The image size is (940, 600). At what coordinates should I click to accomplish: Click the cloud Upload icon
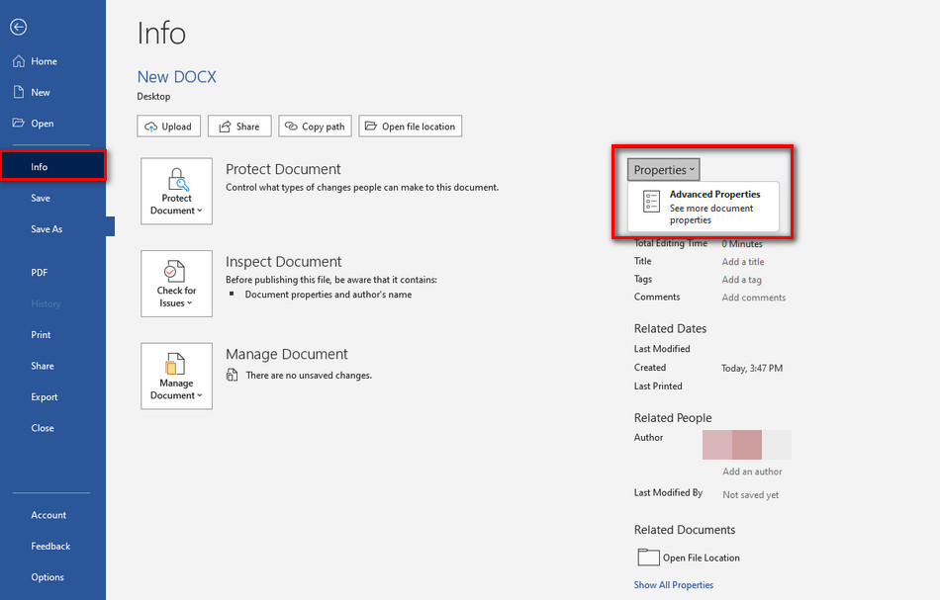point(150,126)
